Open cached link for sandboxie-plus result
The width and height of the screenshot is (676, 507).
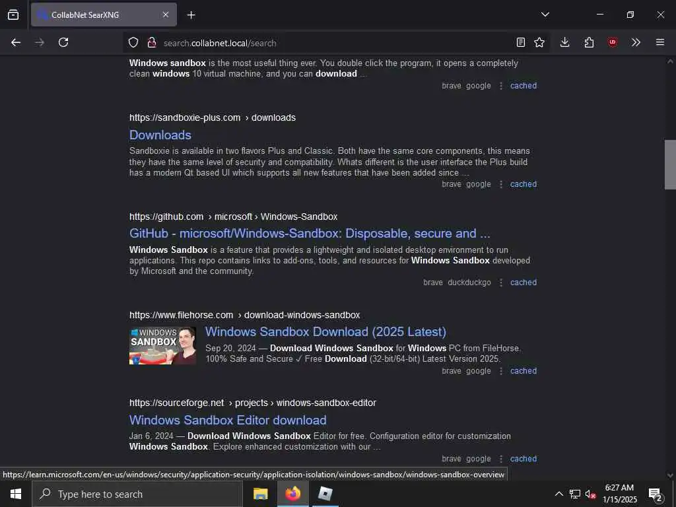click(x=524, y=184)
